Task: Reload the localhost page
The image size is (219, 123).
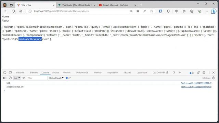Action: coord(13,11)
